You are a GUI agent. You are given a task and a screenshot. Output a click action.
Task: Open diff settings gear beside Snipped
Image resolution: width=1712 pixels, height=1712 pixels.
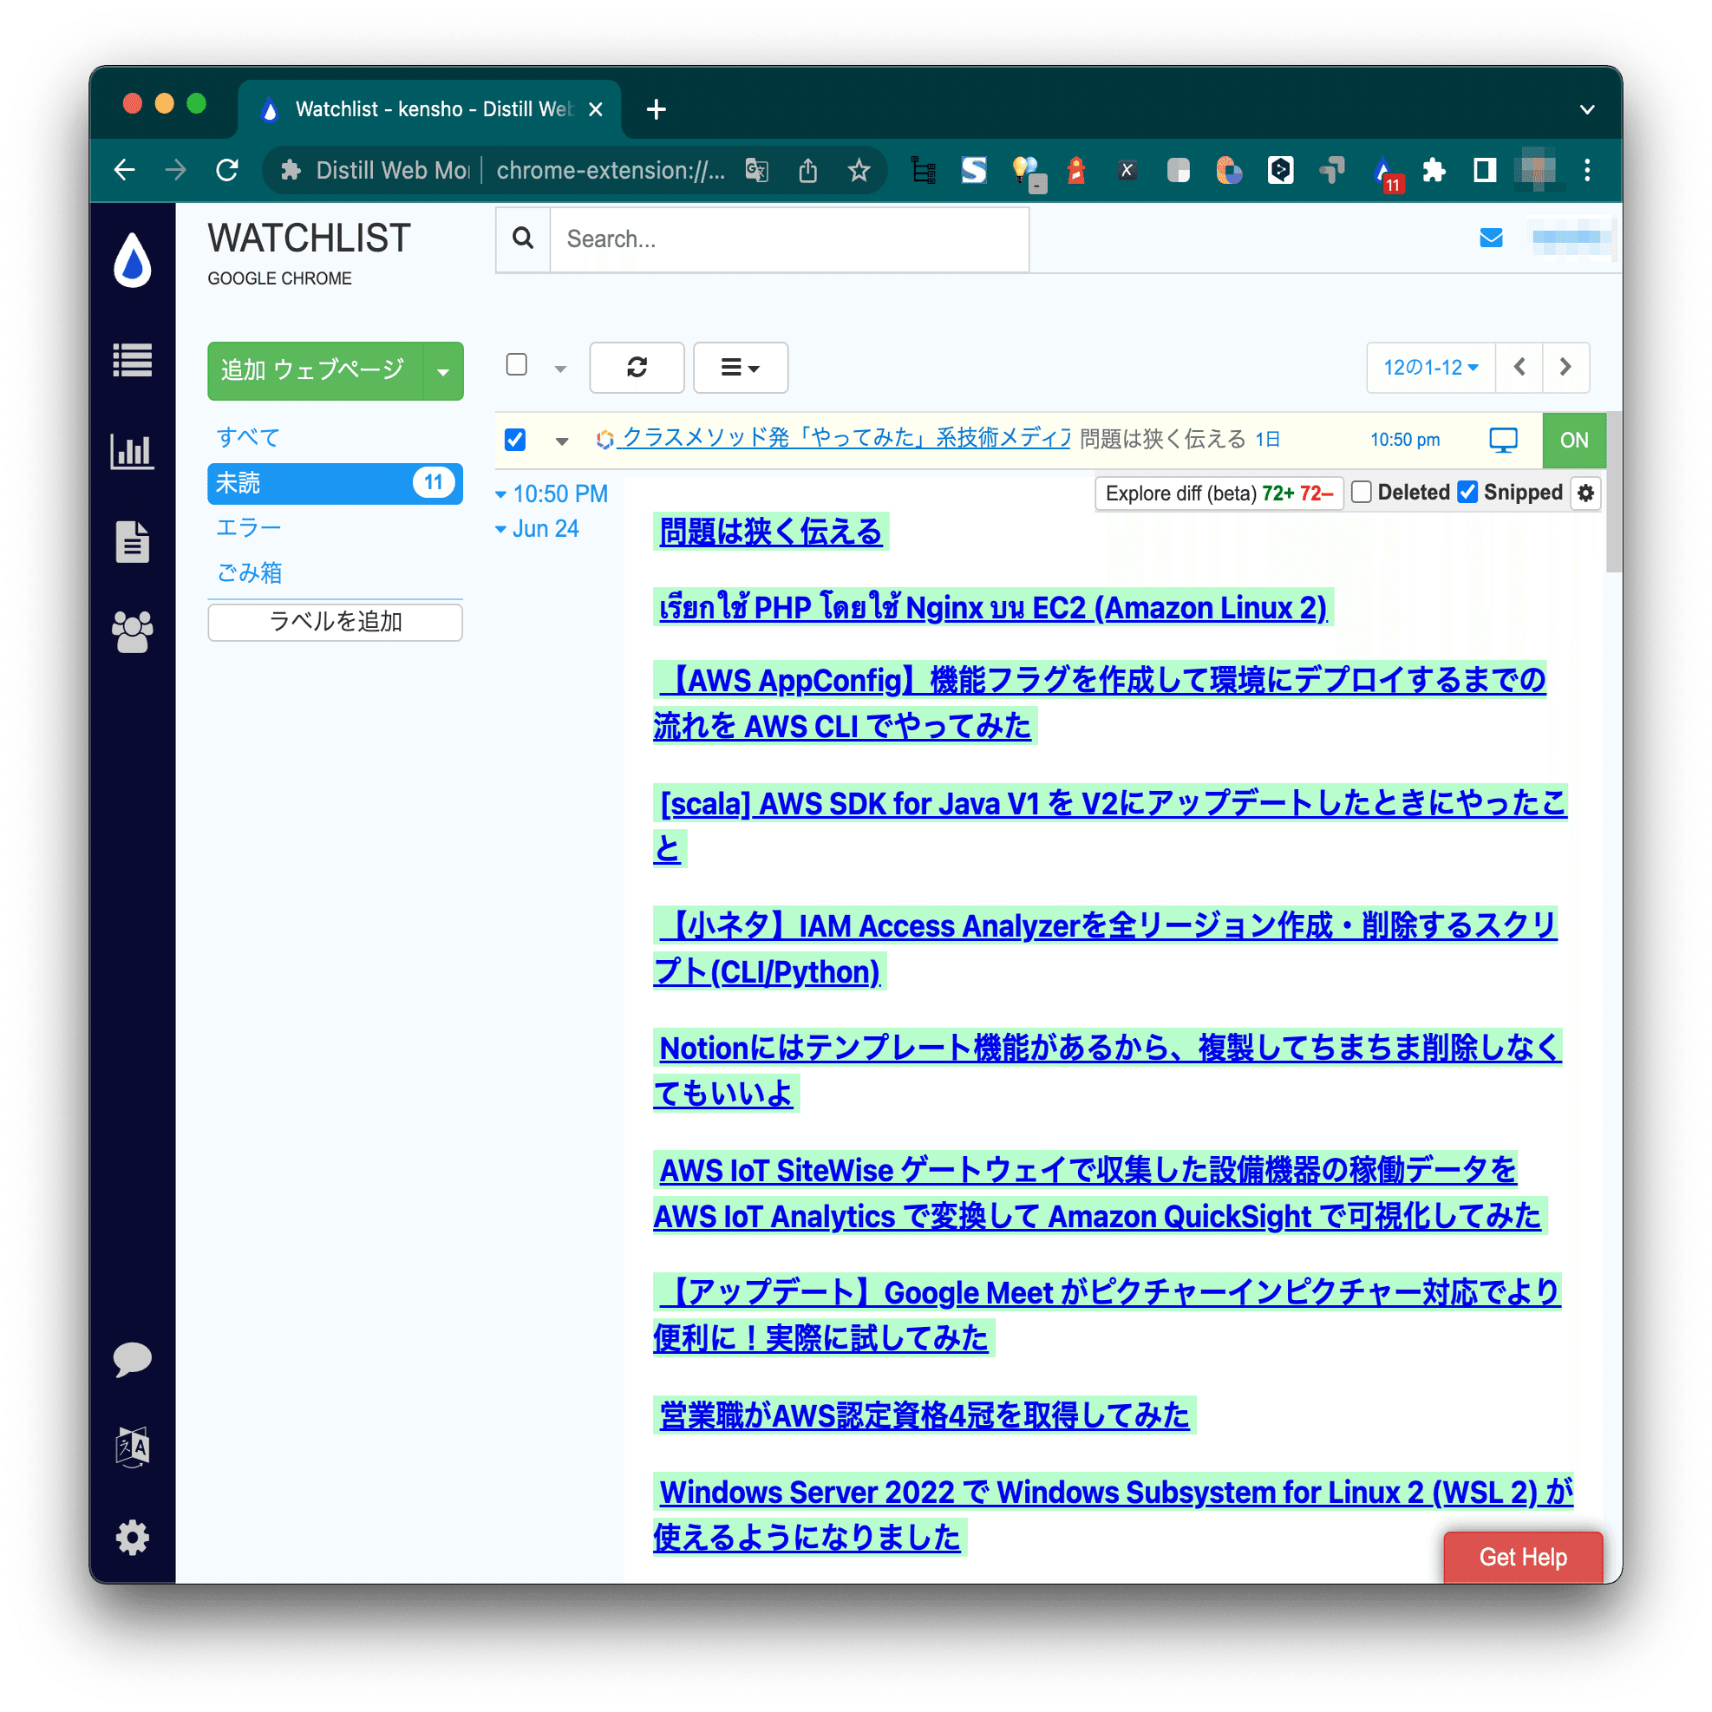[x=1585, y=493]
